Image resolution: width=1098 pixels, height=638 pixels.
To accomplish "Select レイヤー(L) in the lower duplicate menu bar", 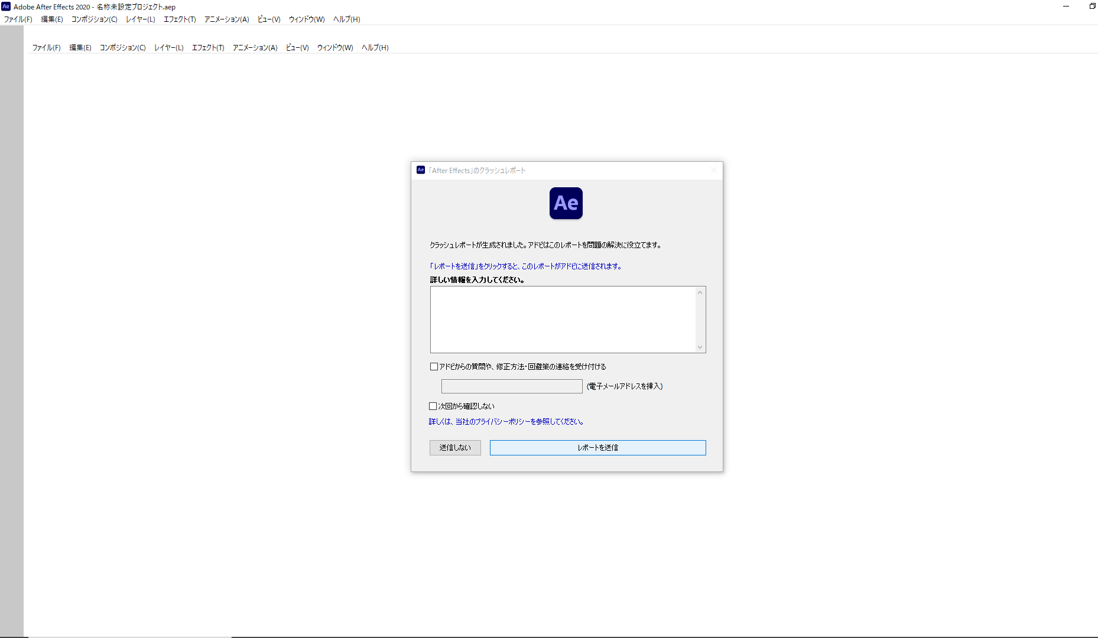I will [x=169, y=48].
